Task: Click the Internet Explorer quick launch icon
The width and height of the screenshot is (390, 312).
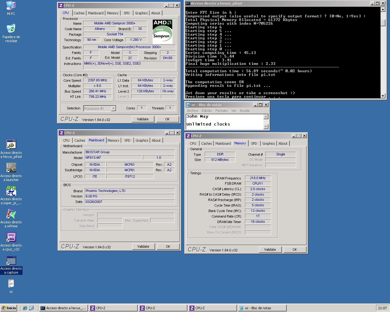Action: (x=25, y=308)
